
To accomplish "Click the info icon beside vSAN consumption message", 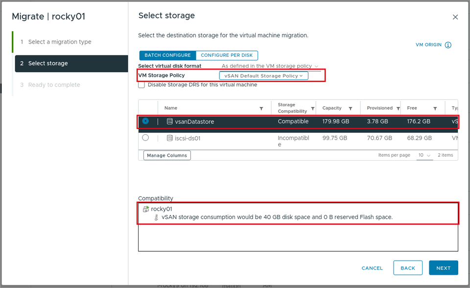I will point(156,217).
